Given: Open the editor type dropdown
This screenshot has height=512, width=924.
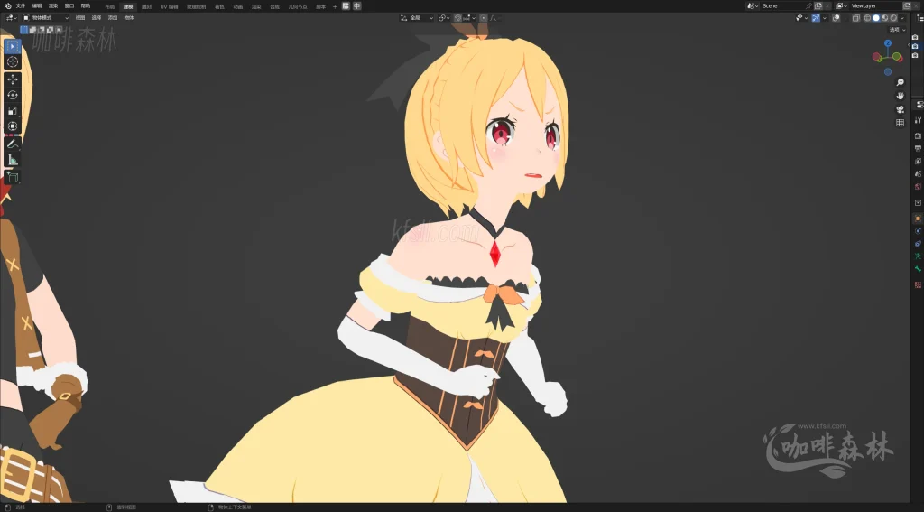Looking at the screenshot, I should point(11,18).
